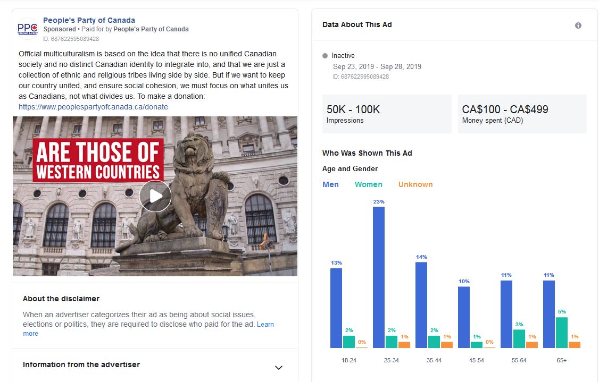Click the gray Inactive status dot
The height and width of the screenshot is (382, 599).
[325, 55]
